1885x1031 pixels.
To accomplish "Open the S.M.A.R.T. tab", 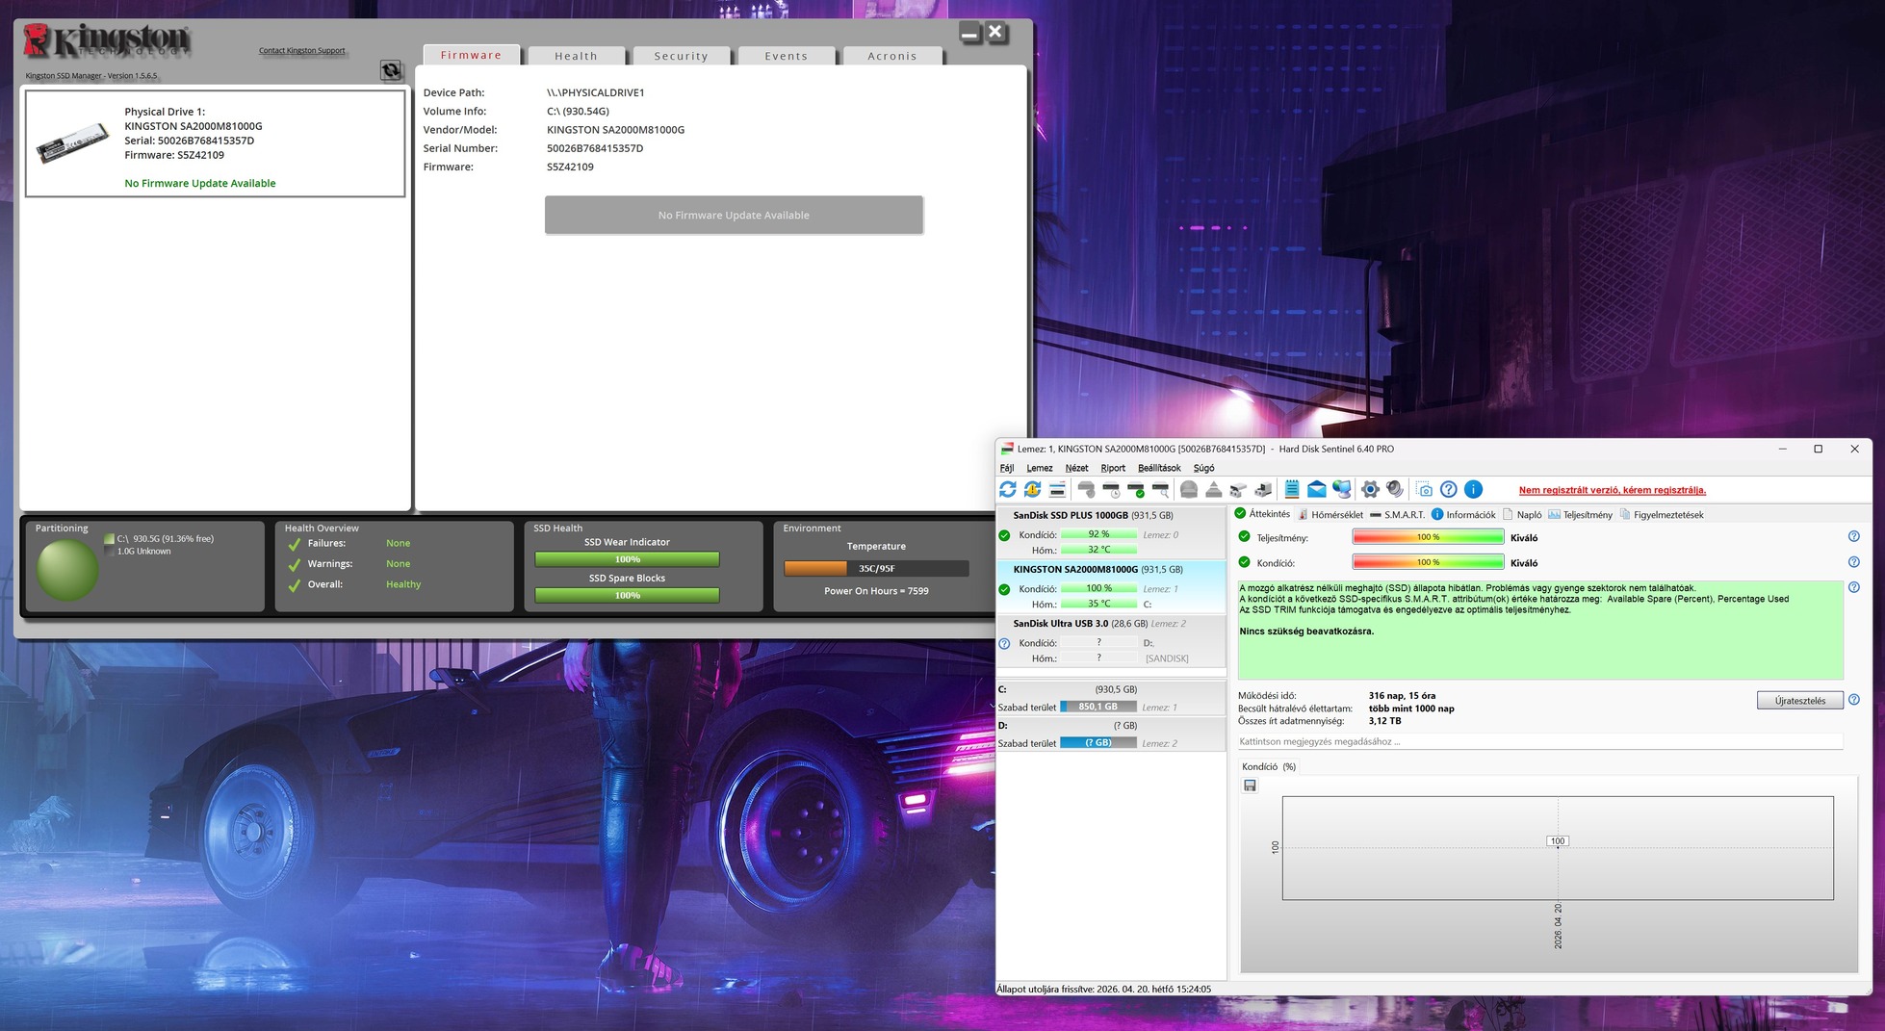I will [x=1397, y=515].
